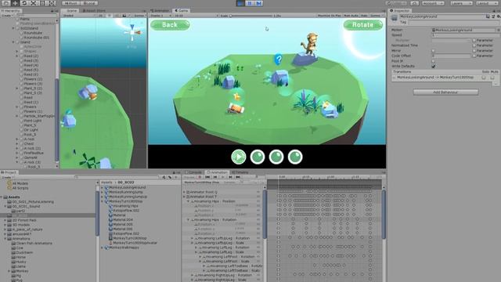This screenshot has width=501, height=282.
Task: Collapse mixamorig:Hips Position property
Action: pyautogui.click(x=188, y=201)
